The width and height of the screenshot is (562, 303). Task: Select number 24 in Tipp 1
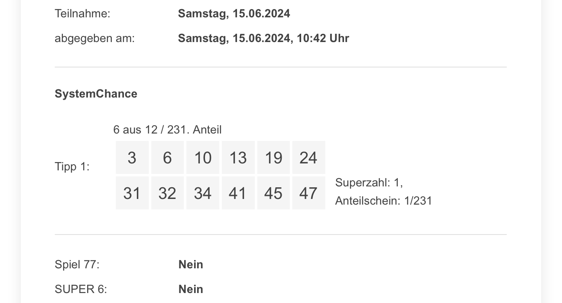tap(309, 157)
